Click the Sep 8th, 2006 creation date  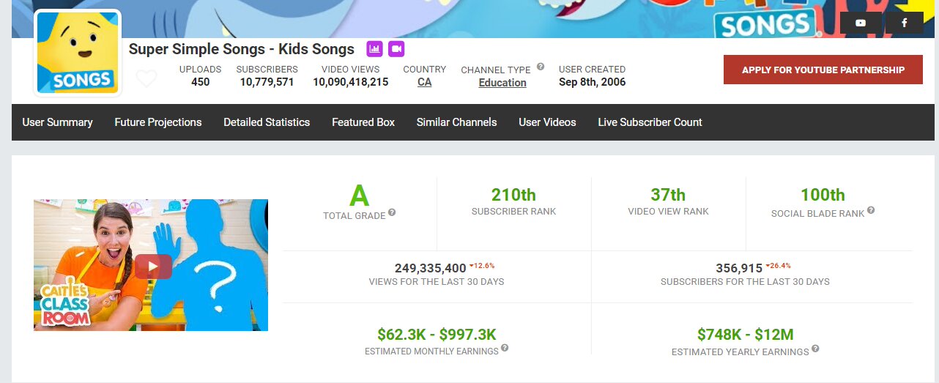593,82
